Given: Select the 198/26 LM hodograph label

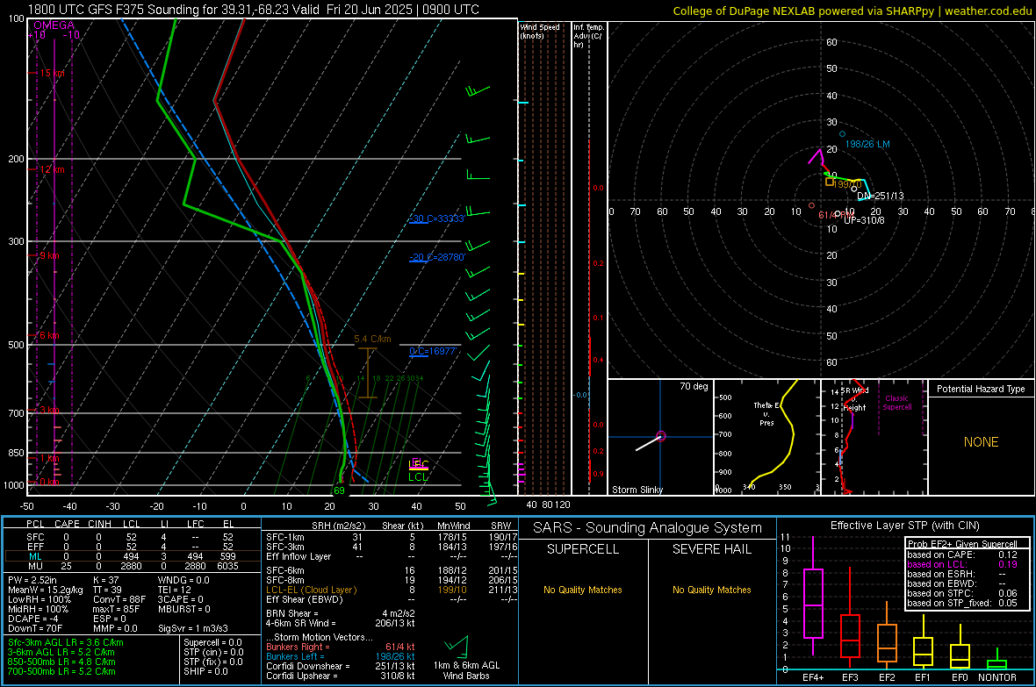Looking at the screenshot, I should (867, 144).
